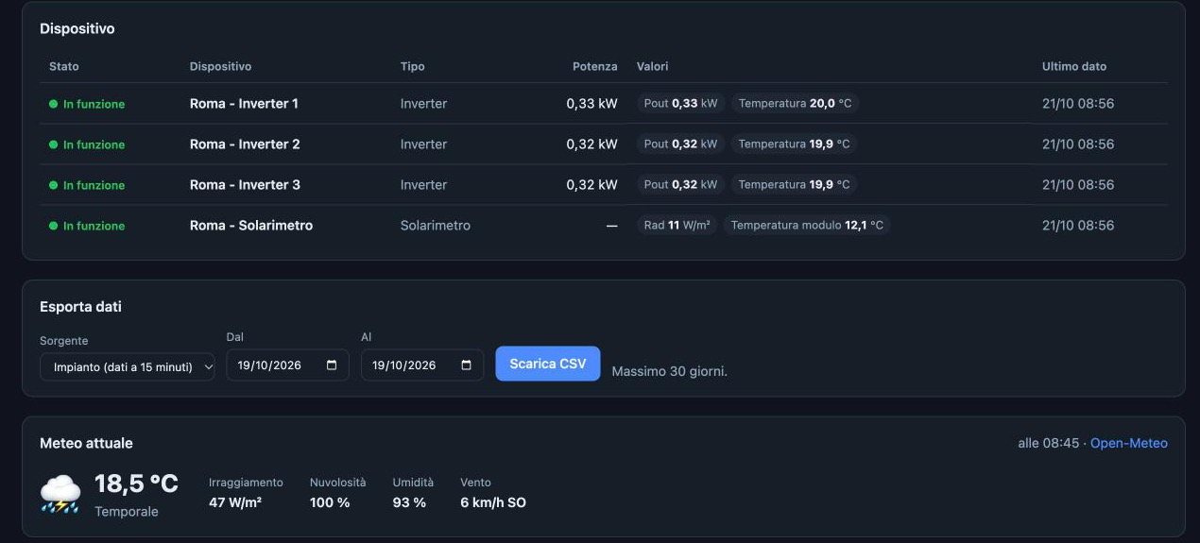1200x543 pixels.
Task: Open calendar picker in the Al date field
Action: point(467,365)
